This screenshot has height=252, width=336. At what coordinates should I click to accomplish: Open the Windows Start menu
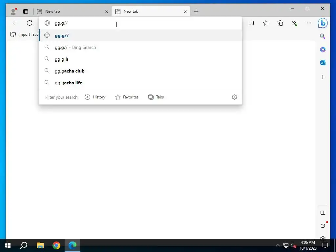click(8, 245)
